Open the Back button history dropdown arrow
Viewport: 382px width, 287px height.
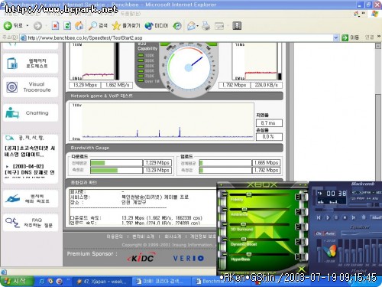[x=28, y=26]
